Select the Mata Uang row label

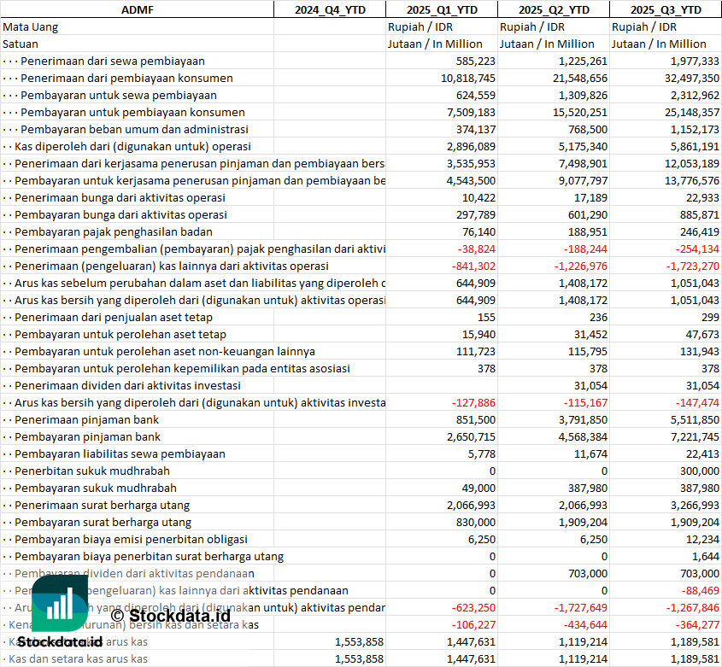[31, 26]
